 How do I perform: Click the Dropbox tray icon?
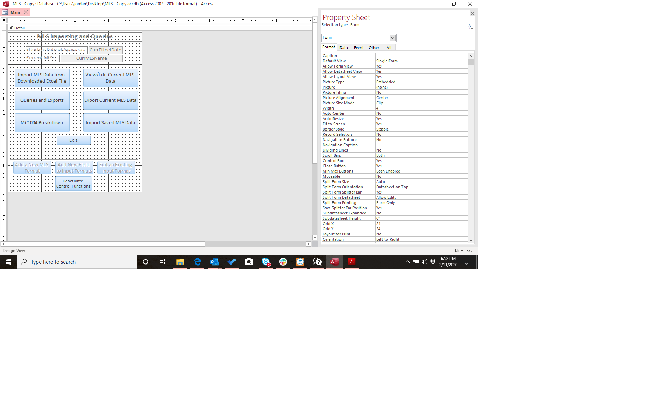tap(433, 262)
